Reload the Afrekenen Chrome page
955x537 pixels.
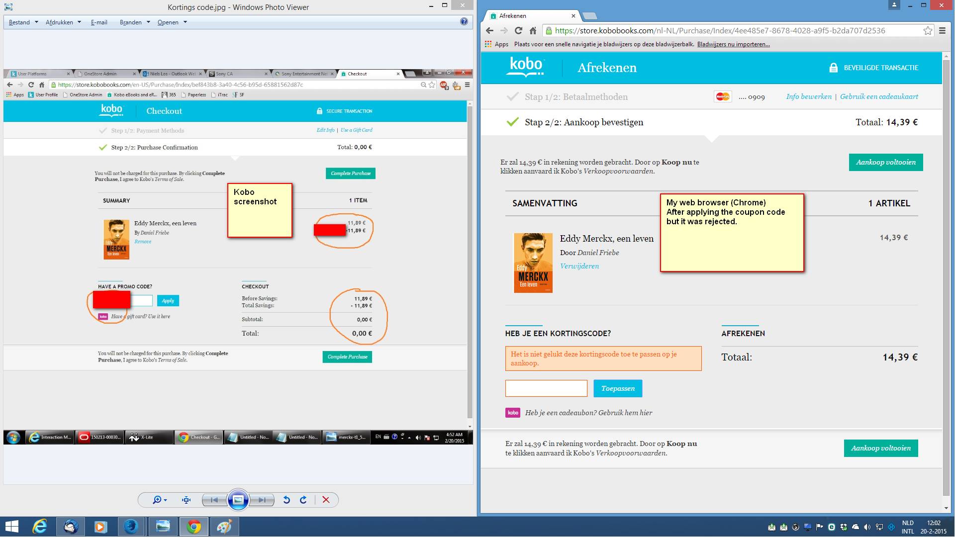point(518,31)
